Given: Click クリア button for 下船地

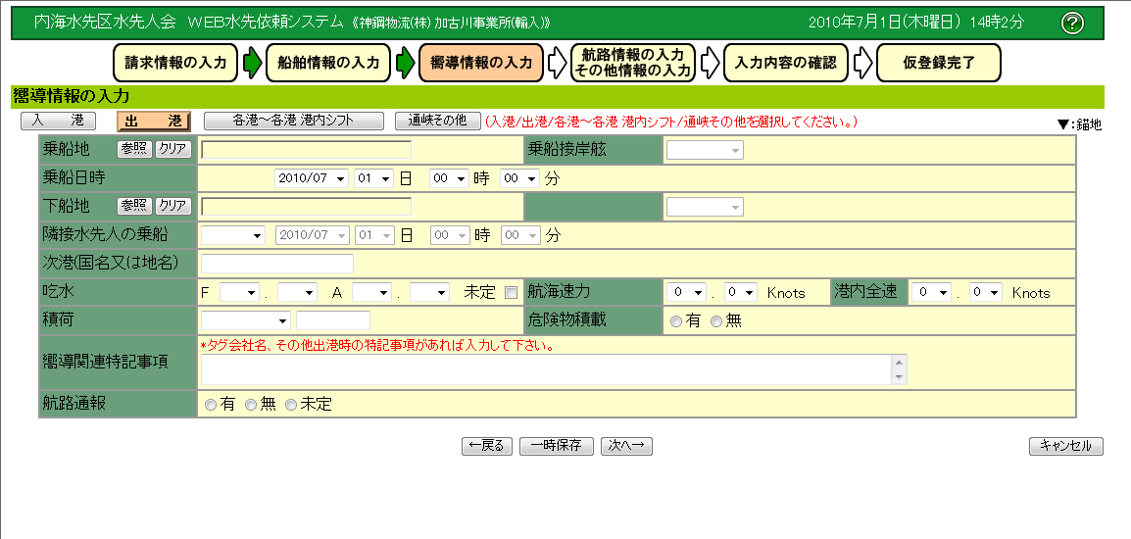Looking at the screenshot, I should click(172, 206).
